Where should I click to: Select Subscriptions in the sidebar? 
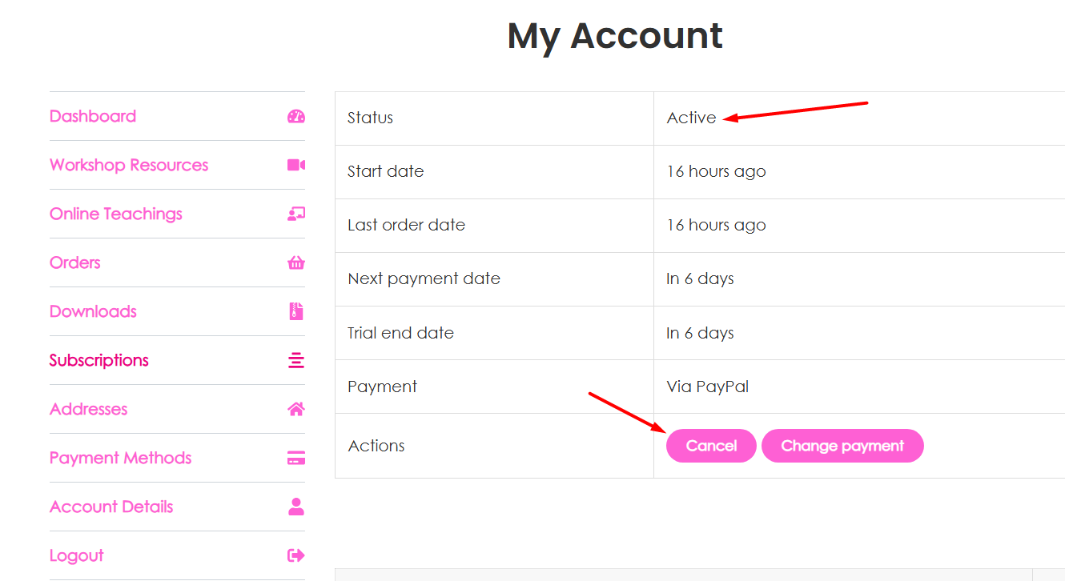(x=99, y=360)
